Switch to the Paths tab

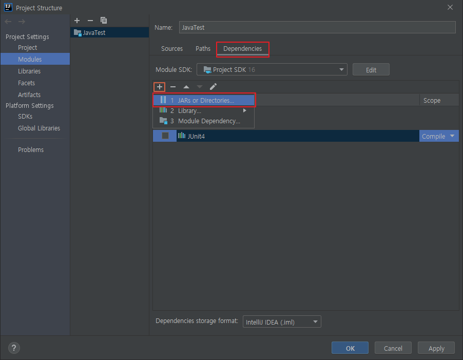pyautogui.click(x=203, y=49)
